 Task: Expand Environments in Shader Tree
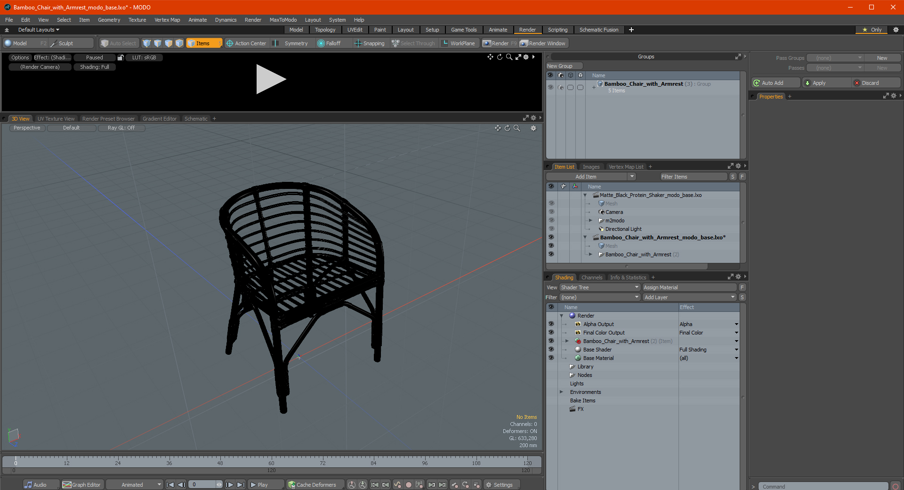562,392
